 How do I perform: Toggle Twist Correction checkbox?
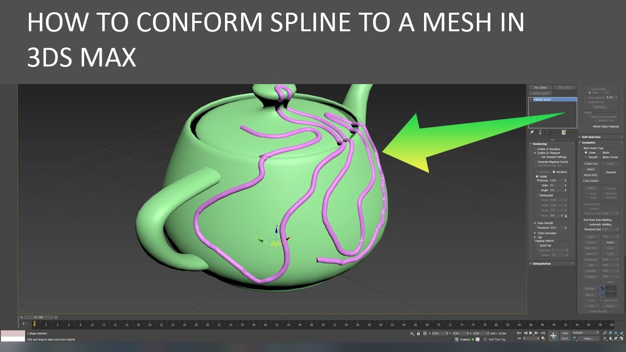pyautogui.click(x=535, y=233)
